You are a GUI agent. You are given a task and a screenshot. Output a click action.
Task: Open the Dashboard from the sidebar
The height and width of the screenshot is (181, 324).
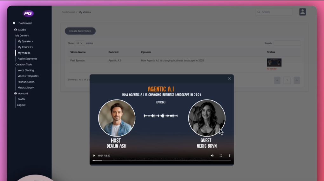point(25,23)
